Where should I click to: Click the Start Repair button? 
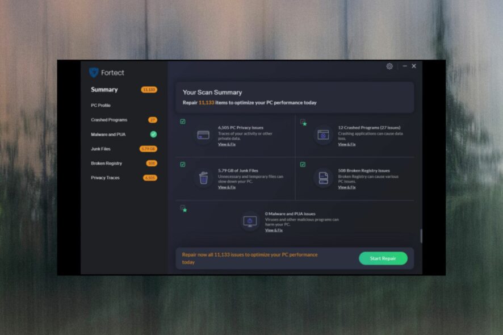(383, 258)
